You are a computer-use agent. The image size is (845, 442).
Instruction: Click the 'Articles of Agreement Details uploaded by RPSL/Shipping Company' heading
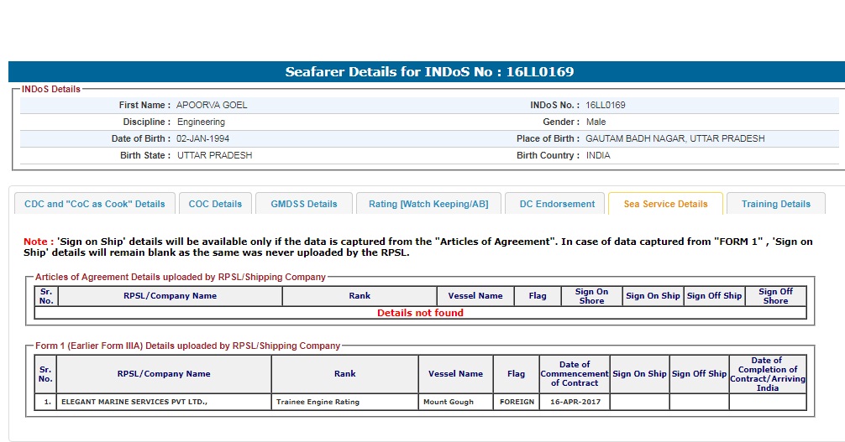[181, 277]
